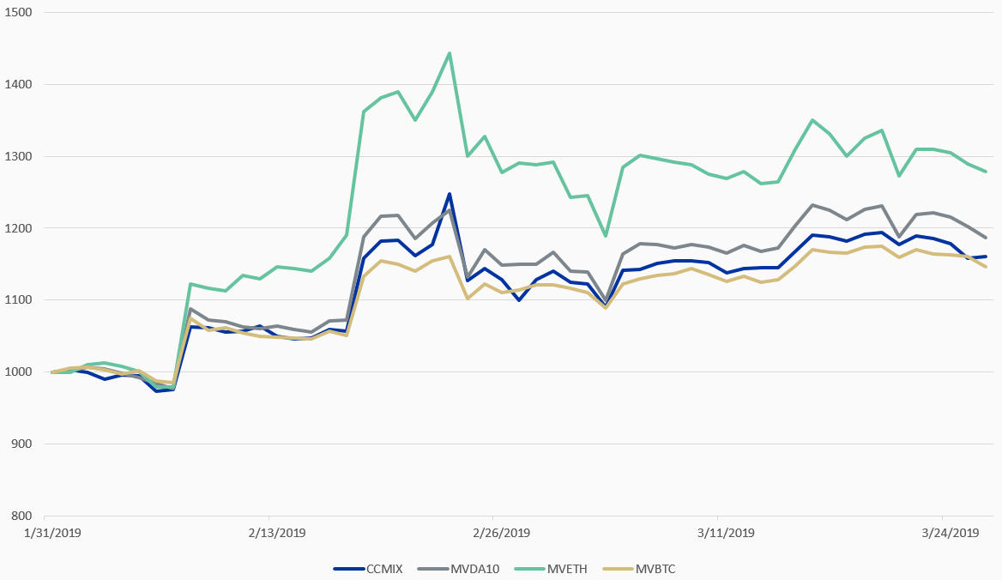The height and width of the screenshot is (580, 1002).
Task: Click the 1200 y-axis label
Action: (x=17, y=228)
